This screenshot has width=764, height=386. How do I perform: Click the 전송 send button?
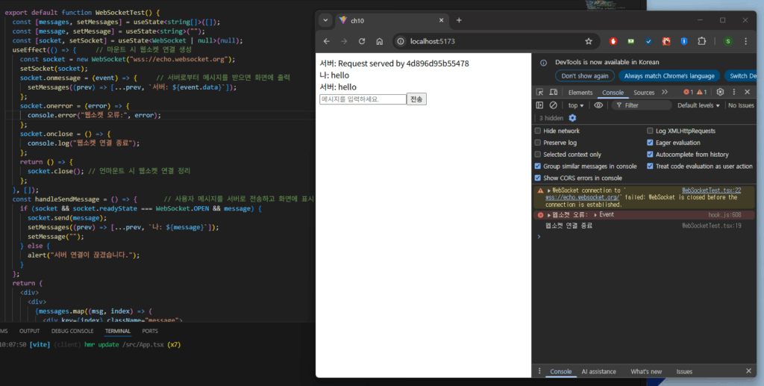pos(416,99)
